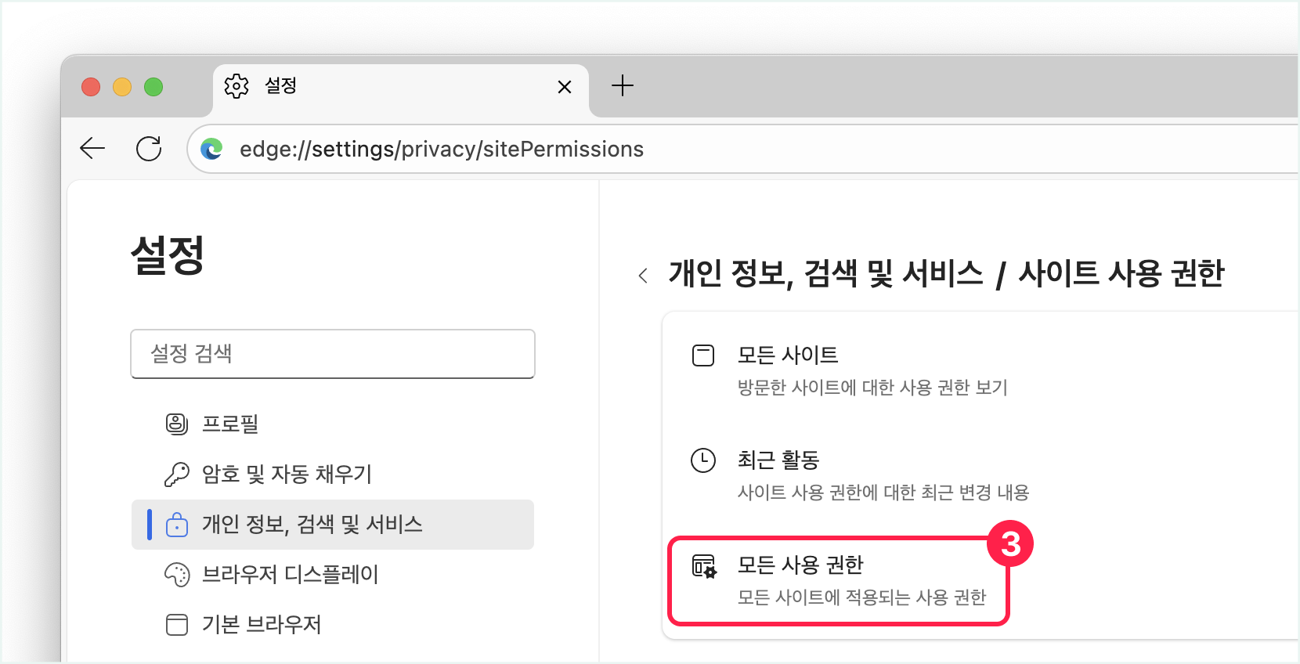Click the address bar URL field
This screenshot has width=1300, height=664.
click(x=705, y=149)
